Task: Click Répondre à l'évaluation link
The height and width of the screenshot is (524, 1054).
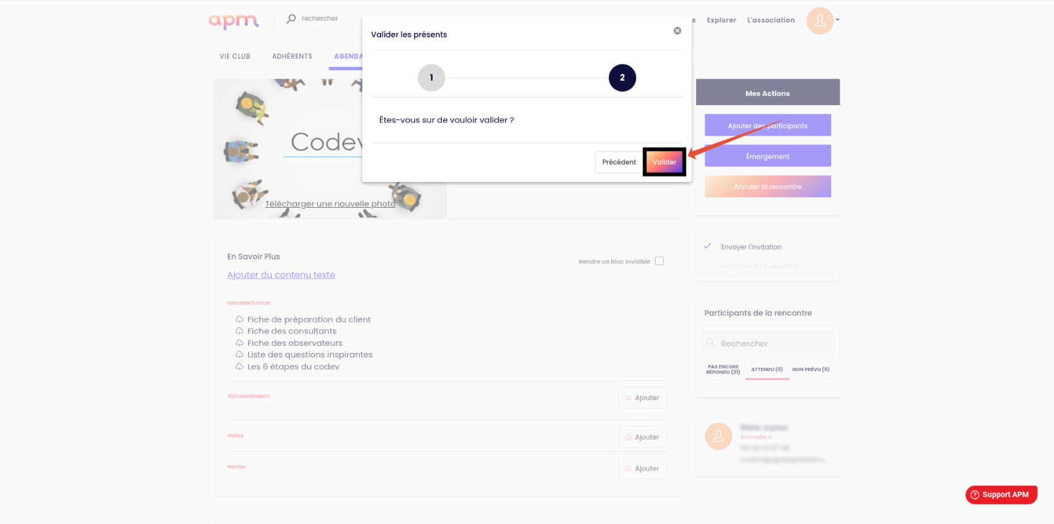Action: (759, 266)
